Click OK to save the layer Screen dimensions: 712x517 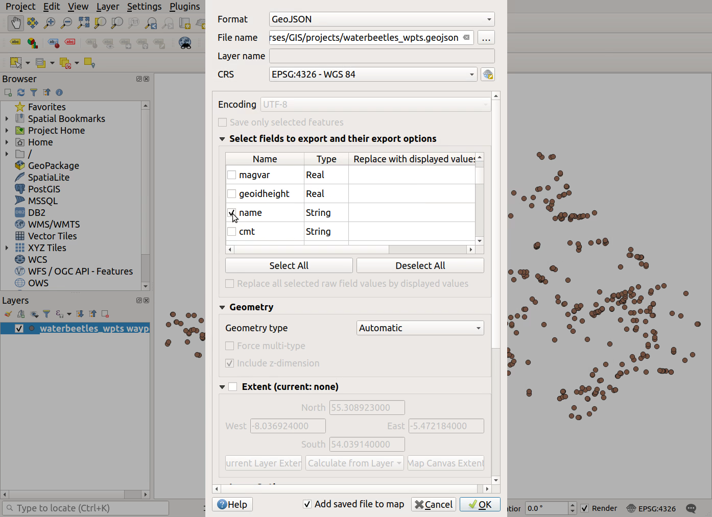480,504
